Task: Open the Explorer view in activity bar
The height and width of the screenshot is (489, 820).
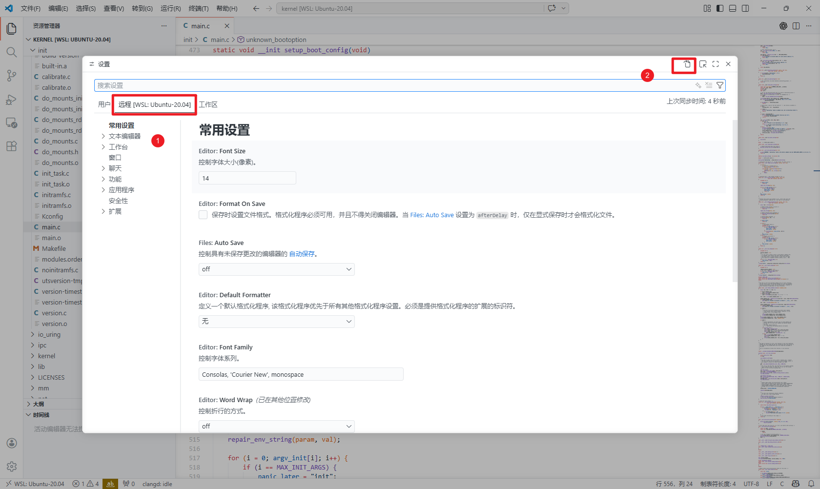Action: coord(12,28)
